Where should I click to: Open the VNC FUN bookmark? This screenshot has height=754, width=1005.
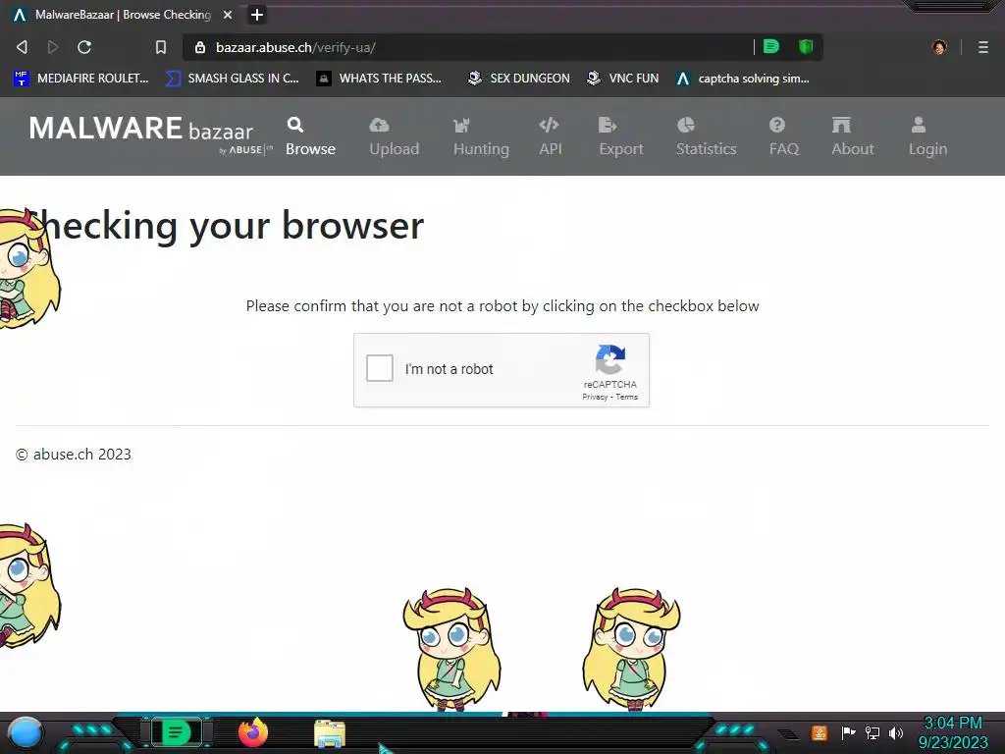[623, 79]
